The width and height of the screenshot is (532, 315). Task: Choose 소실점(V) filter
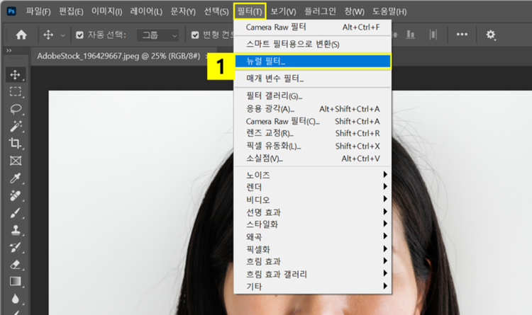pos(313,159)
